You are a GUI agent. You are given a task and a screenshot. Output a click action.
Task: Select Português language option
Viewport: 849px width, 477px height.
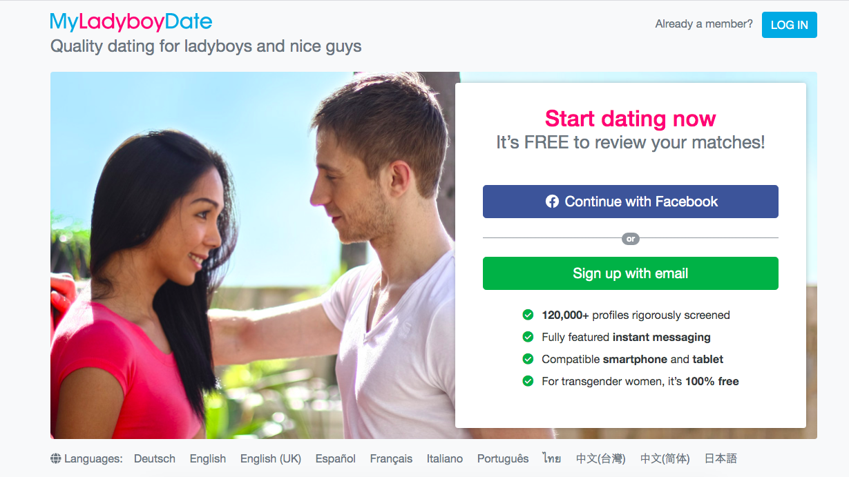503,458
